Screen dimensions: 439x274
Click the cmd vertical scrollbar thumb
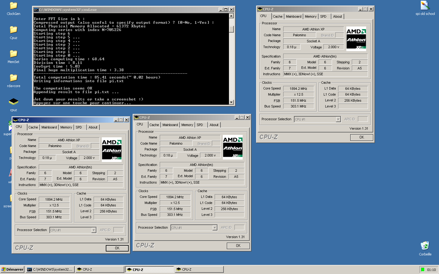231,29
